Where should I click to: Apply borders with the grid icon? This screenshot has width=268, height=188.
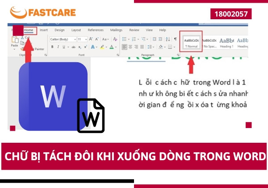(x=170, y=47)
